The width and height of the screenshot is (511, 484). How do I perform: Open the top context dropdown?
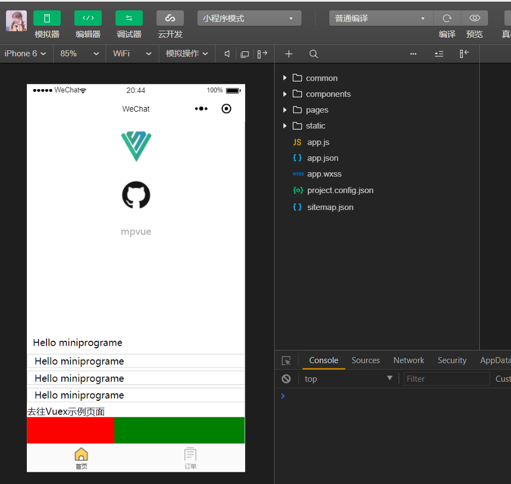(x=349, y=379)
